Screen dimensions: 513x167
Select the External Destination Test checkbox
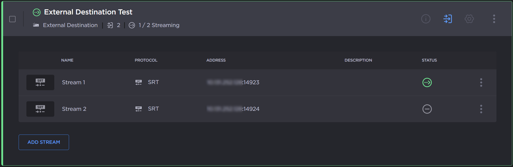[12, 19]
